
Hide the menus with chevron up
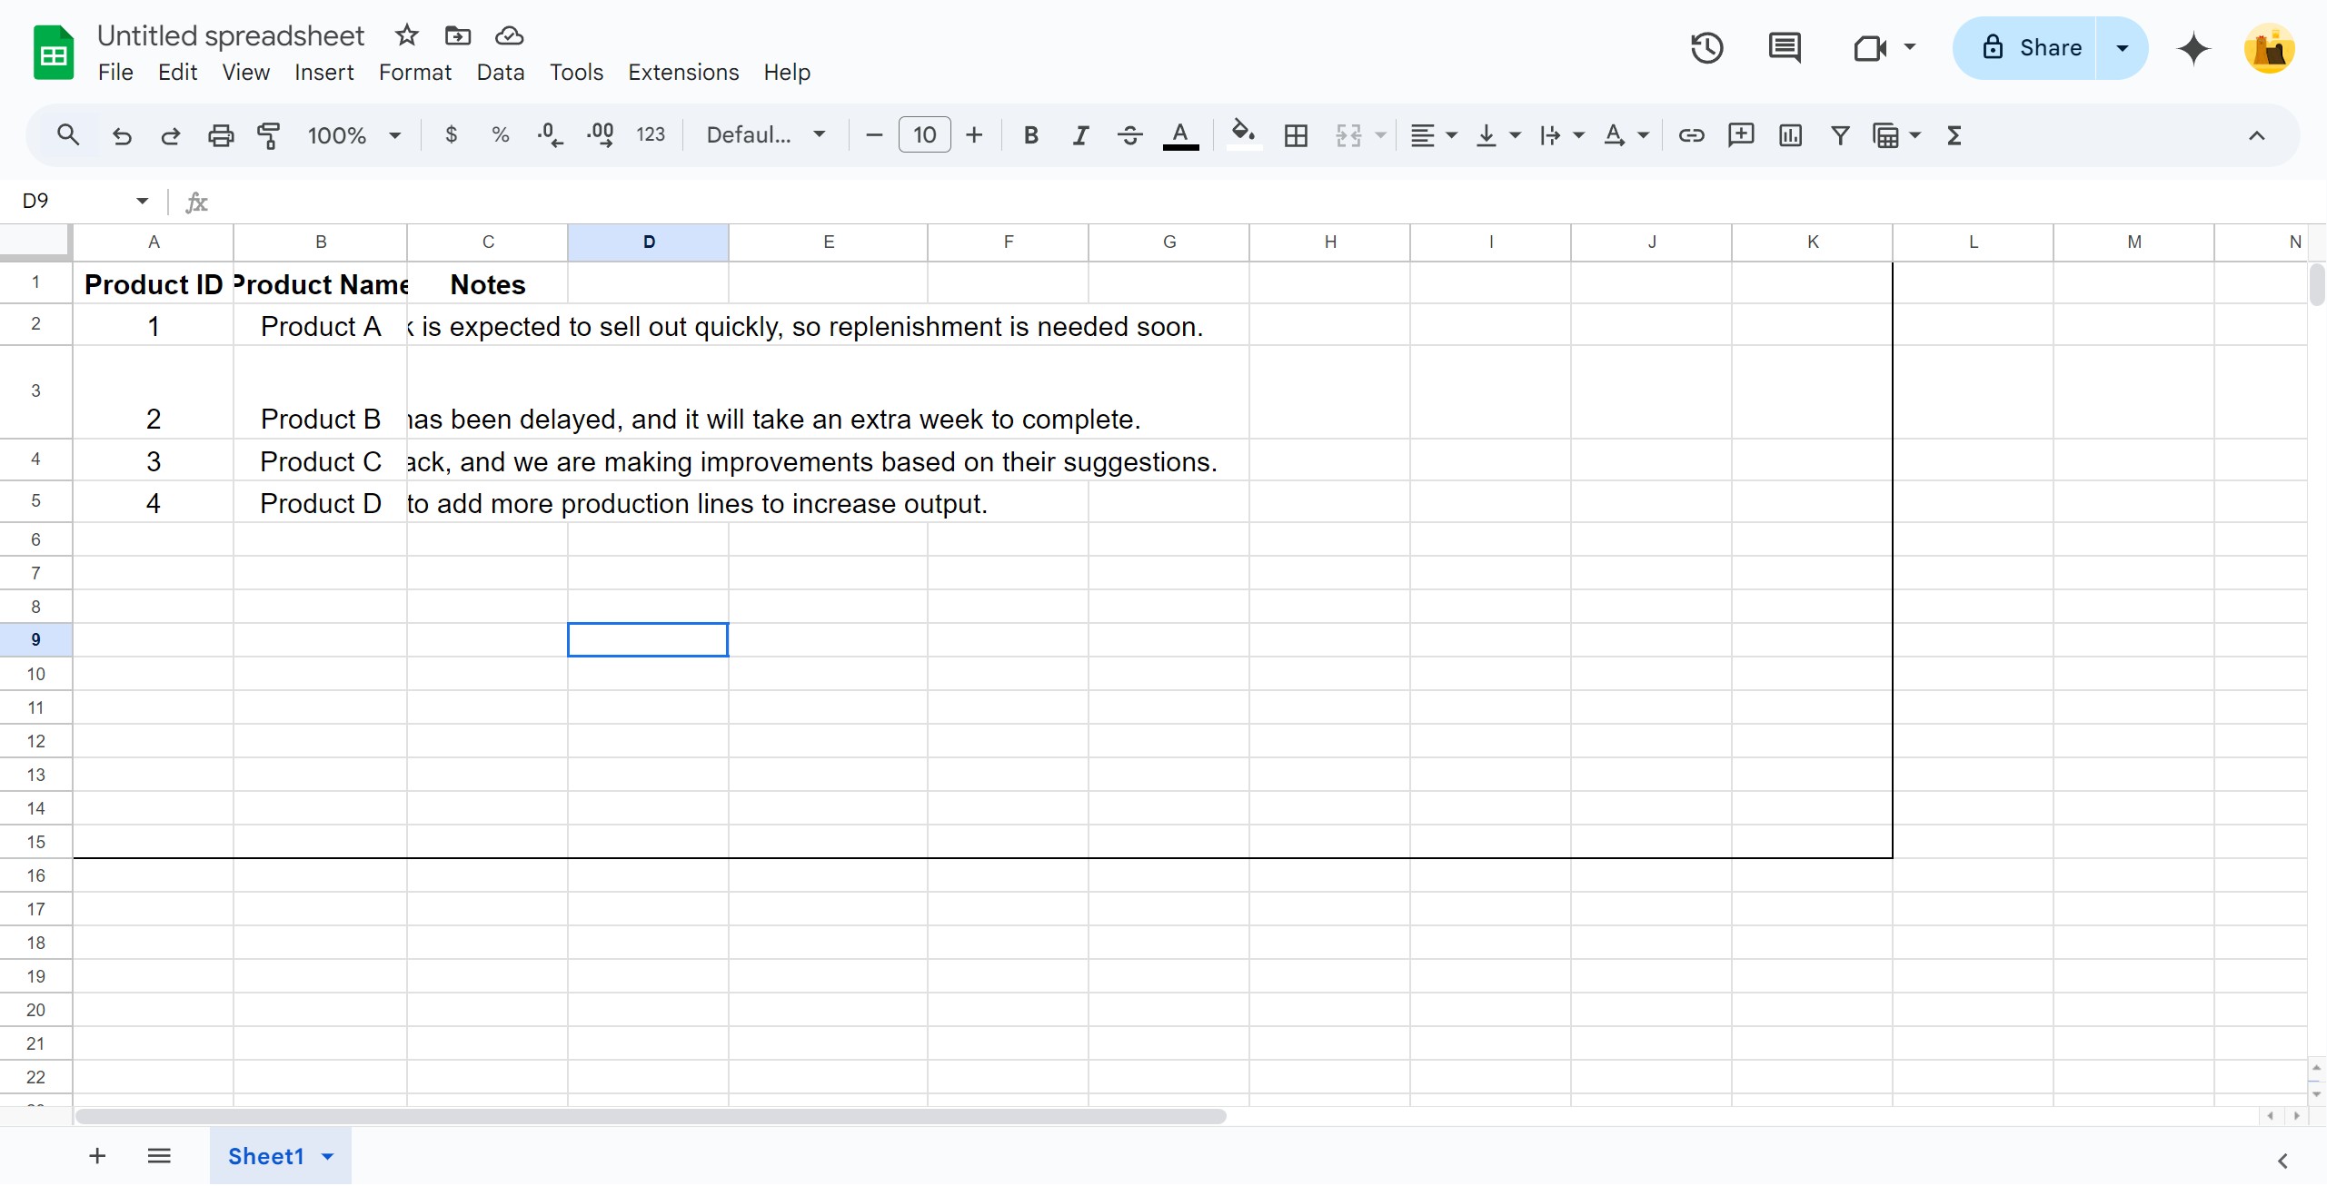[x=2256, y=135]
